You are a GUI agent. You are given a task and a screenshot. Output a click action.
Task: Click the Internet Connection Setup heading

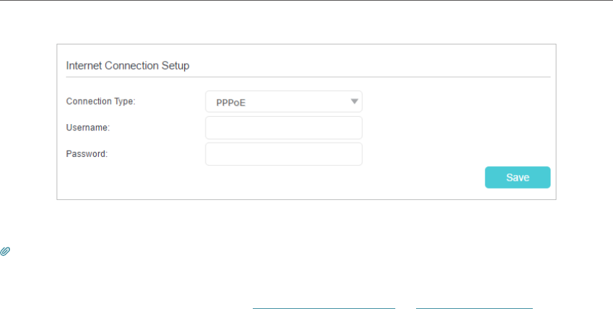coord(127,65)
